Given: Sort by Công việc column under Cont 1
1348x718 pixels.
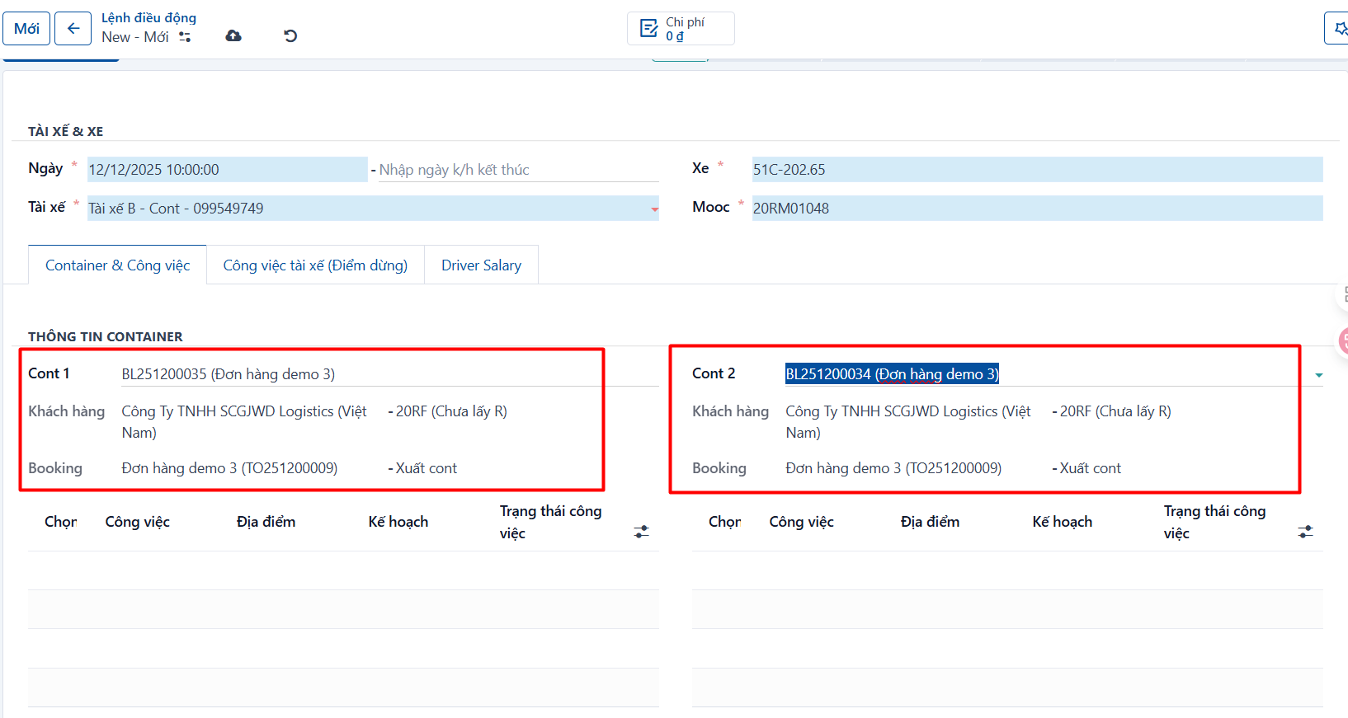Looking at the screenshot, I should coord(138,522).
